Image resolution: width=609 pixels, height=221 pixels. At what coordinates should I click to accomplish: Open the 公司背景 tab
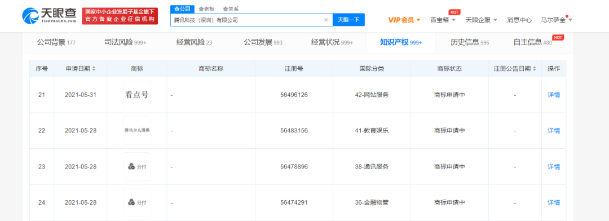pos(56,42)
